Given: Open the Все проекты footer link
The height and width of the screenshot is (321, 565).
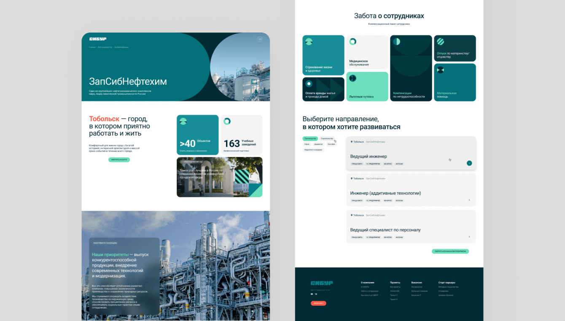Looking at the screenshot, I should click(x=395, y=287).
